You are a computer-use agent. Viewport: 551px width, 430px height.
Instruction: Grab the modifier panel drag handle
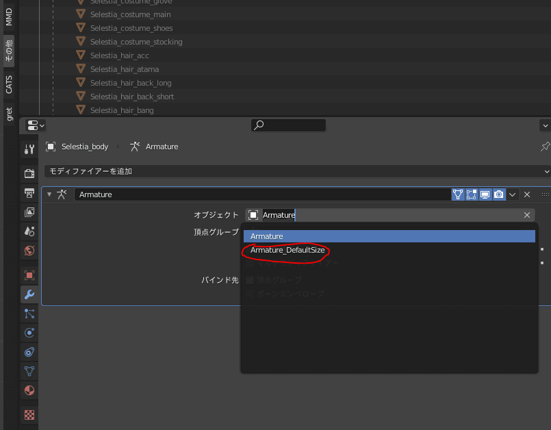point(545,194)
